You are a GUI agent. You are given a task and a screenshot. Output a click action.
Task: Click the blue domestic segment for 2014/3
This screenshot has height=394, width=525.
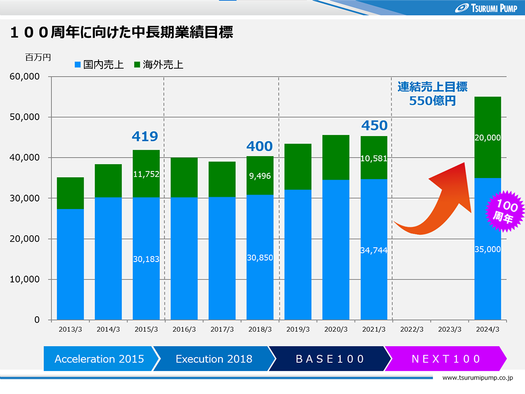(x=108, y=258)
